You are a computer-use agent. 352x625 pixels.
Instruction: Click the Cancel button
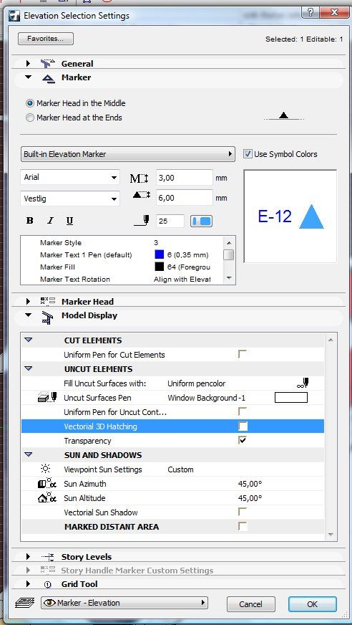(x=250, y=604)
